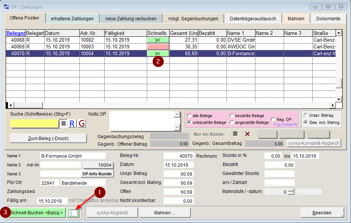Click scissors quick-booking icon for receipt 40068
The width and height of the screenshot is (351, 223).
pyautogui.click(x=158, y=40)
